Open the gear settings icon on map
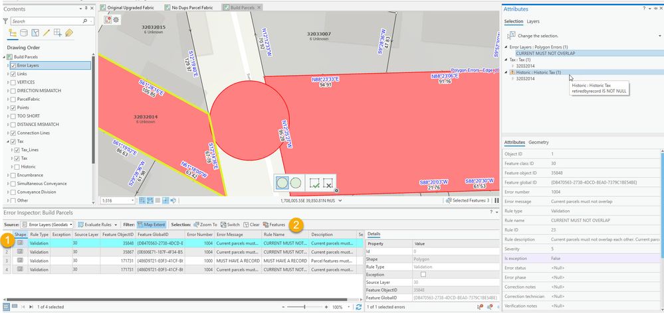Viewport: 664px width, 313px height. pos(116,19)
